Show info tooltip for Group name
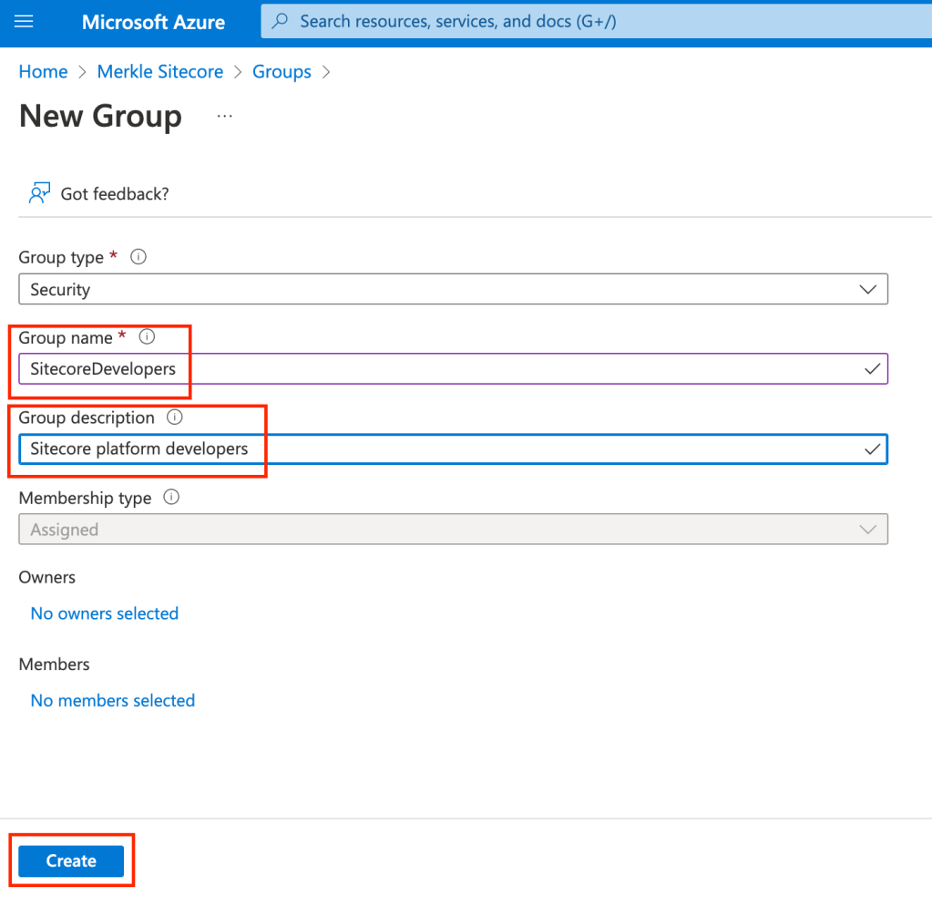This screenshot has height=897, width=932. coord(147,337)
